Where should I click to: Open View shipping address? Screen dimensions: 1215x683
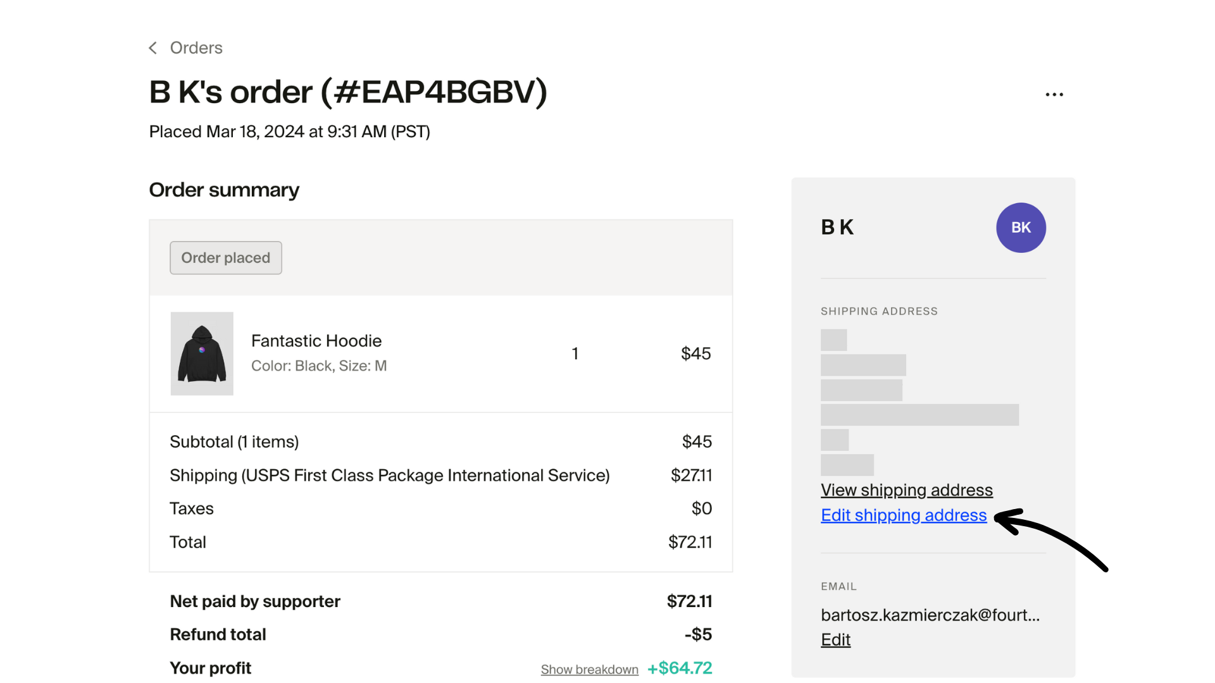pos(906,489)
